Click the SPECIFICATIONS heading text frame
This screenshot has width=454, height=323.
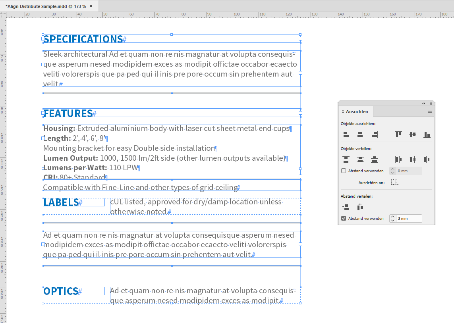(172, 39)
